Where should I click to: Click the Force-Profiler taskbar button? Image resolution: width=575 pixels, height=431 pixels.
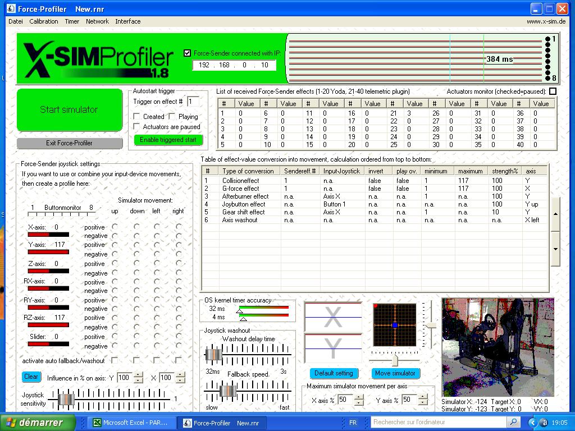(221, 423)
